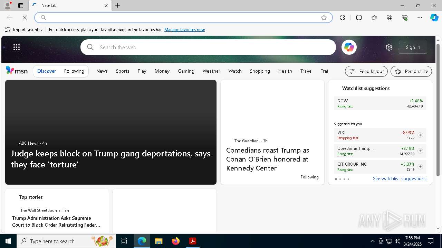The height and width of the screenshot is (248, 442).
Task: Open the News category
Action: click(x=102, y=71)
